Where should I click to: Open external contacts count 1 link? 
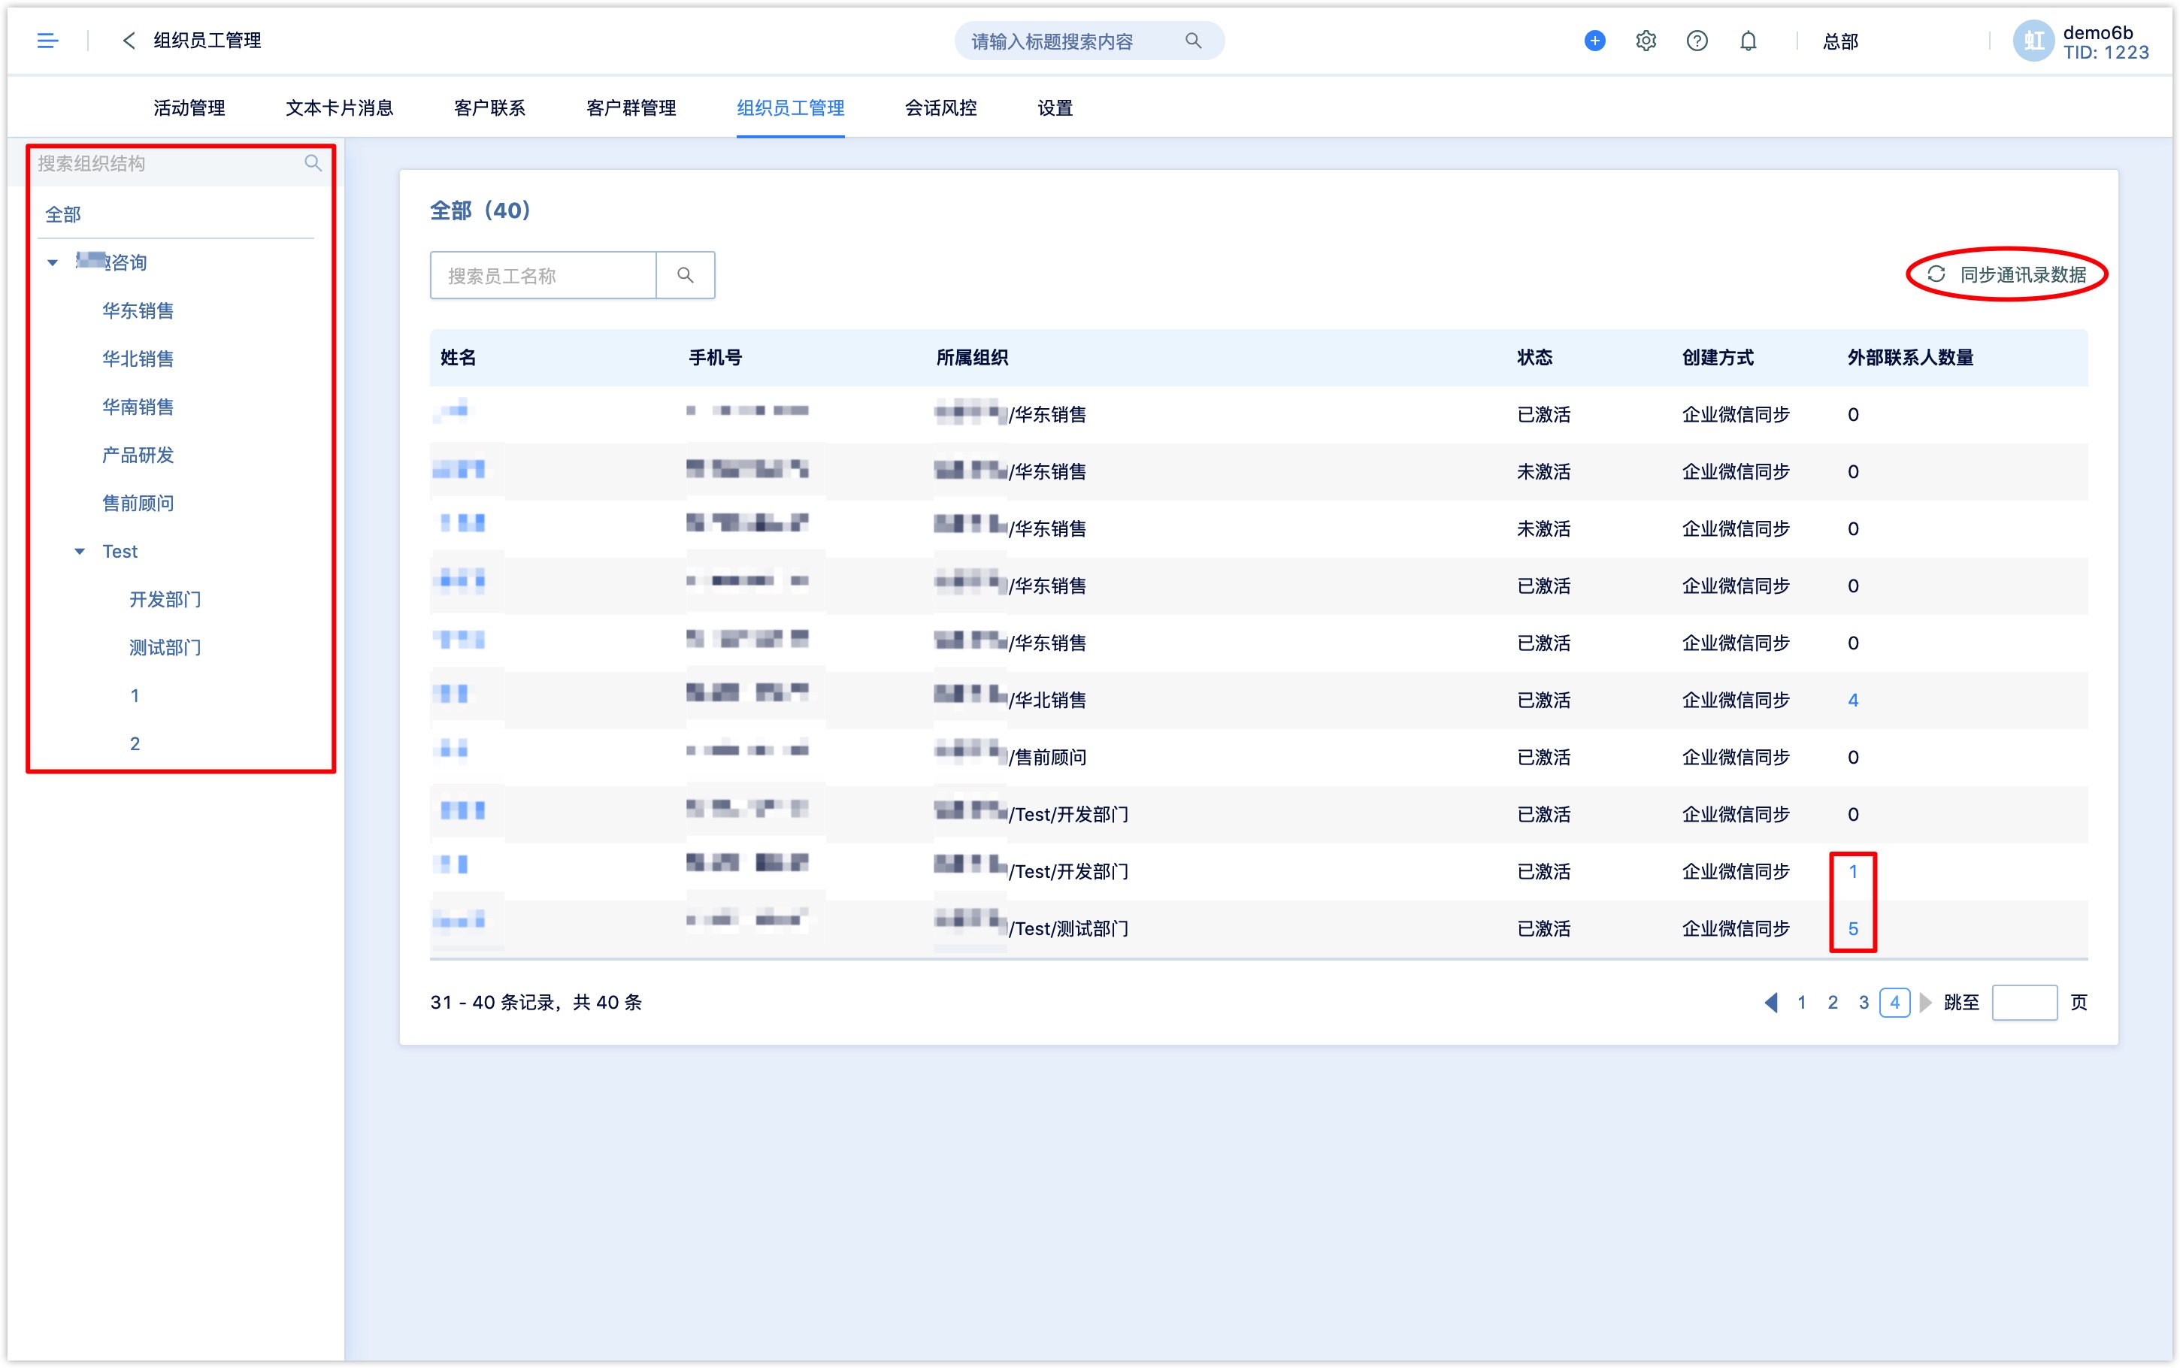pyautogui.click(x=1852, y=871)
